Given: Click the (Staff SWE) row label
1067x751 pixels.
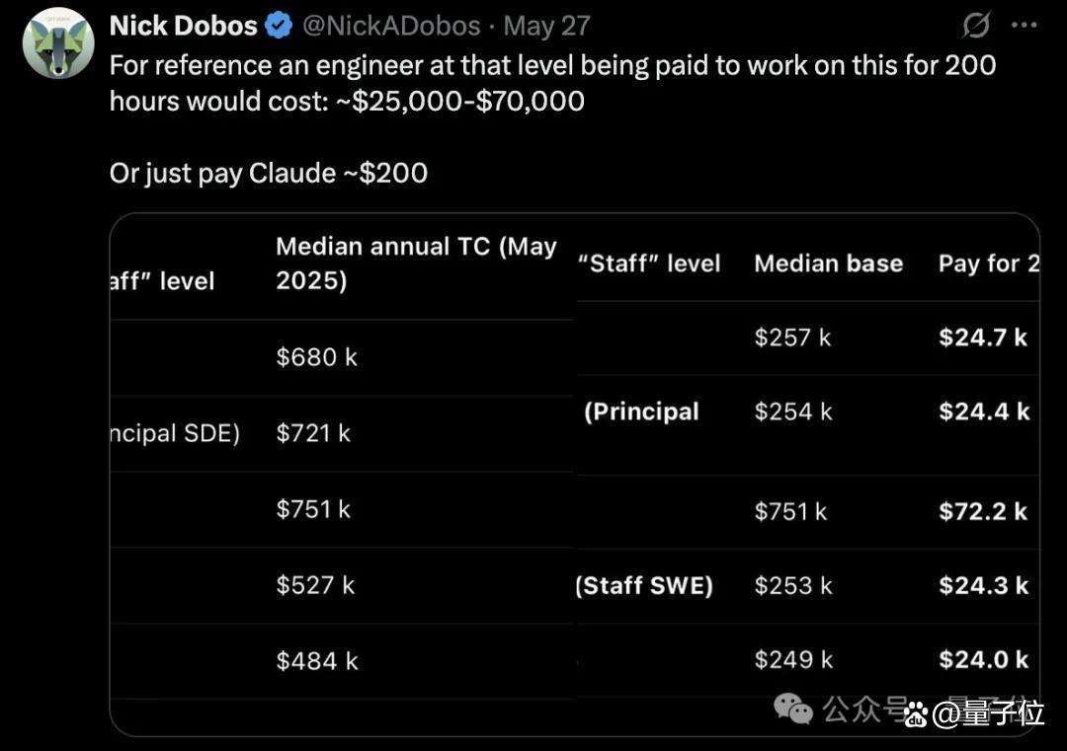Looking at the screenshot, I should click(x=644, y=585).
